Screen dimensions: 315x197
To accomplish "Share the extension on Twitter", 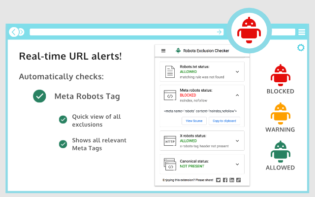I will 219,180.
